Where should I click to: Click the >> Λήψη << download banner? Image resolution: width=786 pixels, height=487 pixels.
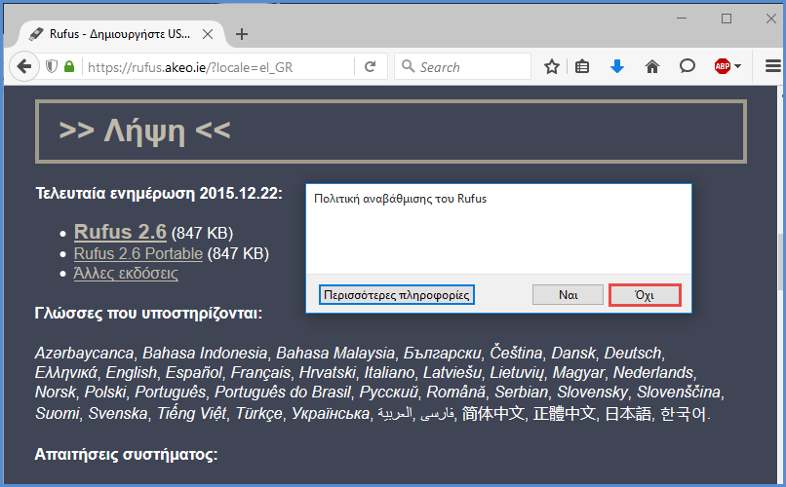point(391,131)
